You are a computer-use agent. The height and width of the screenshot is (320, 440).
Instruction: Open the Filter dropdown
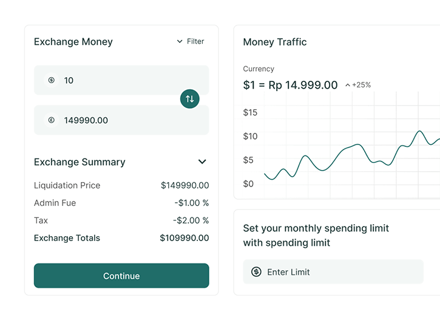tap(191, 41)
